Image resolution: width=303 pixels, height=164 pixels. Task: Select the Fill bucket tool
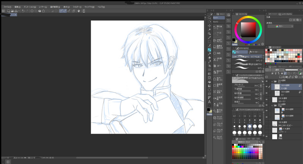click(209, 82)
